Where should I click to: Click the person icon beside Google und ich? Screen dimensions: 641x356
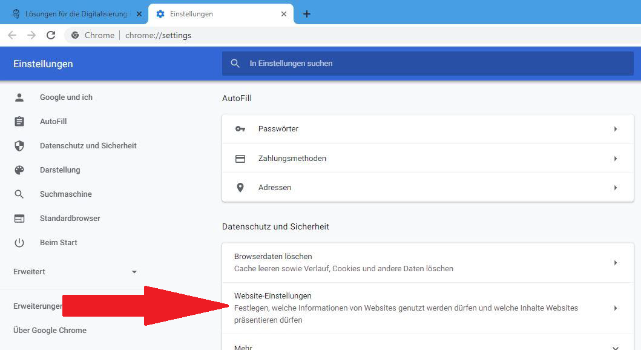pos(19,97)
